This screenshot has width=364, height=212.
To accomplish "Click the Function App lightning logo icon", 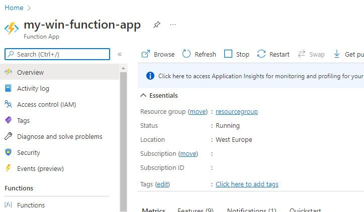I will click(x=12, y=28).
